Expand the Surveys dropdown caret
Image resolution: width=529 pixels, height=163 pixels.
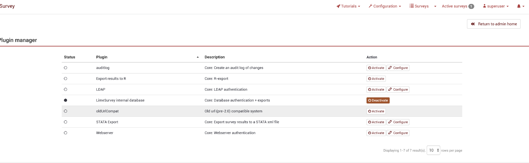pyautogui.click(x=435, y=6)
